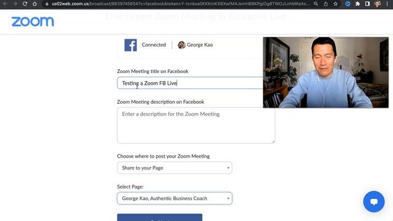Click the browser forward arrow
393x221 pixels.
coord(15,4)
